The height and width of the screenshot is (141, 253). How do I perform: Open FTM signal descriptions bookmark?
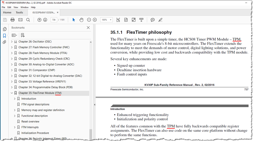[x=35, y=104]
